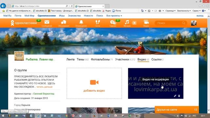Open the Почта bookmark in favorites bar
210x118 pixels.
117,11
